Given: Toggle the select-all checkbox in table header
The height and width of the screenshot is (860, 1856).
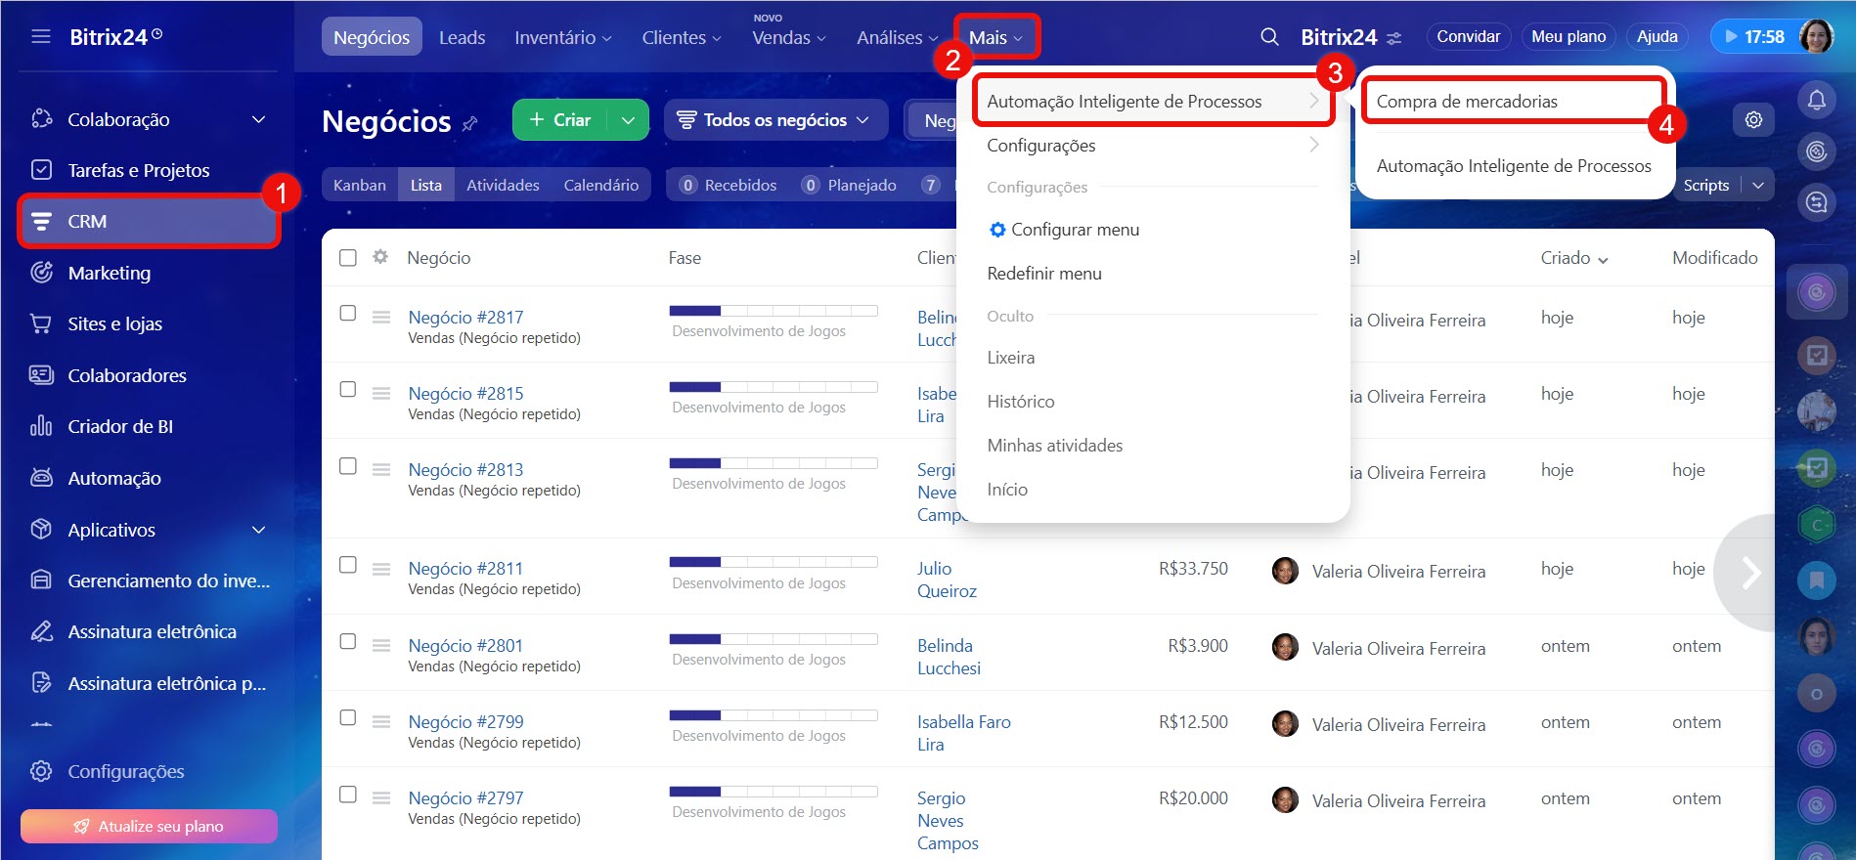Looking at the screenshot, I should (x=347, y=258).
